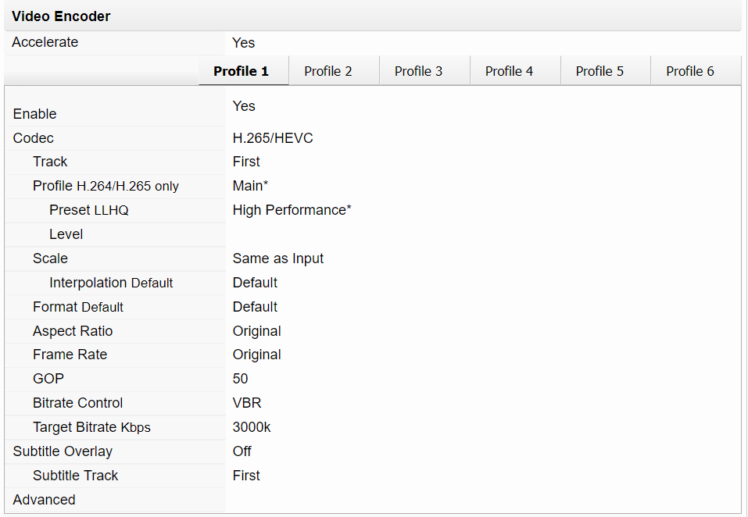
Task: Edit the Target Bitrate 3000k field
Action: point(252,427)
